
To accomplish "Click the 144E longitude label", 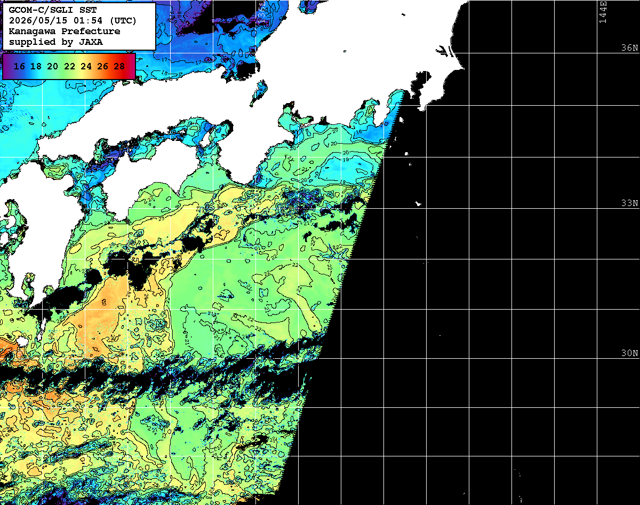I will click(603, 12).
